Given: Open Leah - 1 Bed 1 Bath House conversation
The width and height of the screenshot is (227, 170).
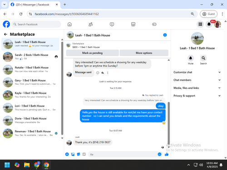Looking at the screenshot, I should [30, 44].
